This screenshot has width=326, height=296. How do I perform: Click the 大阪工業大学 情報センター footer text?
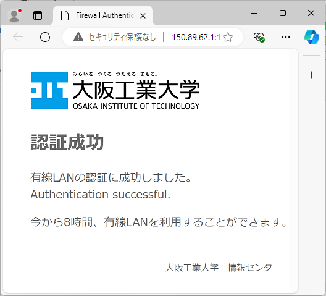pos(223,268)
